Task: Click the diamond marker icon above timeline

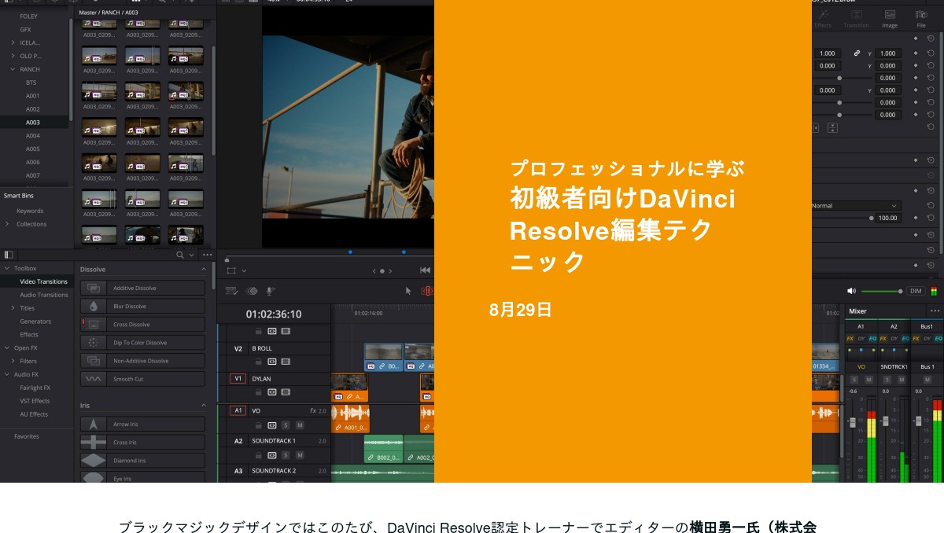Action: tap(252, 290)
